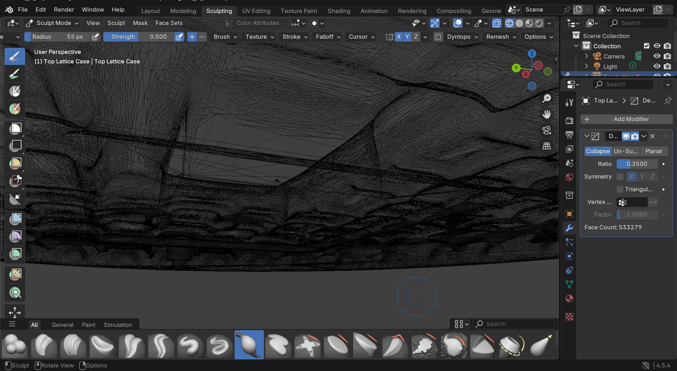The image size is (677, 371).
Task: Open the Render menu
Action: (x=64, y=10)
